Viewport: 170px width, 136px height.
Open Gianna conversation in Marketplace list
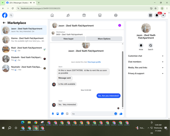tap(24, 40)
